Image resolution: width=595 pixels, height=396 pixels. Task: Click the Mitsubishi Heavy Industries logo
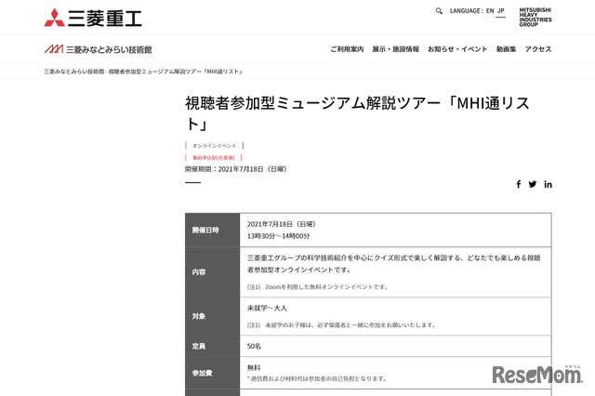pyautogui.click(x=93, y=18)
